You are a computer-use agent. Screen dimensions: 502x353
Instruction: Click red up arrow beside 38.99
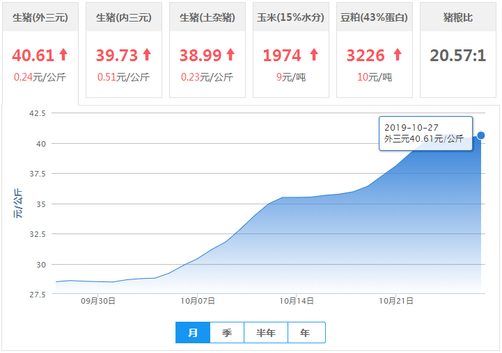pyautogui.click(x=230, y=54)
